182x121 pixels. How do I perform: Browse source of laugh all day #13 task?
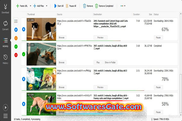(62, 87)
